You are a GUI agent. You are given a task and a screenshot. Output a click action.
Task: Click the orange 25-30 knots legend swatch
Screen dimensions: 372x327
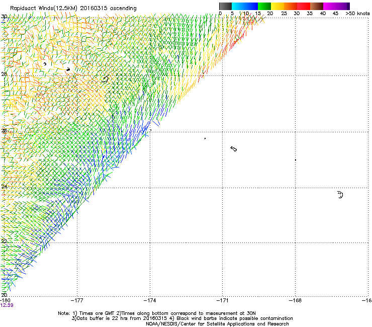291,6
